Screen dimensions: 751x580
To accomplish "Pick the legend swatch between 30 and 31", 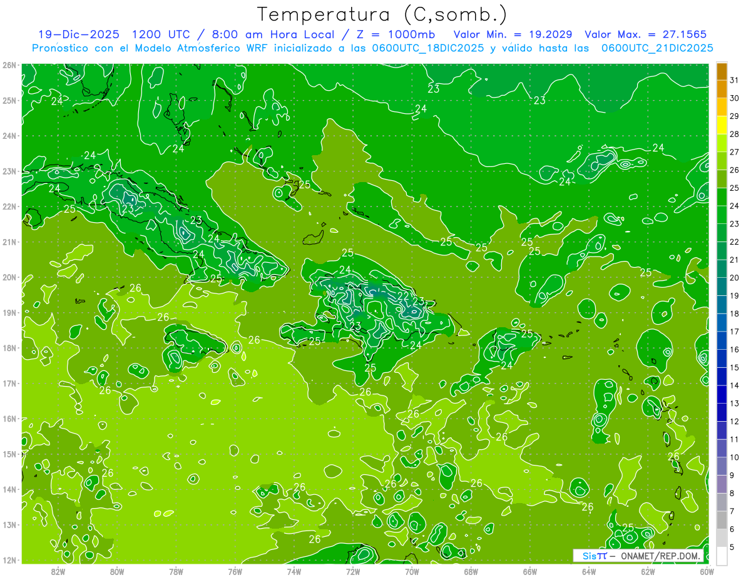I will click(x=722, y=89).
